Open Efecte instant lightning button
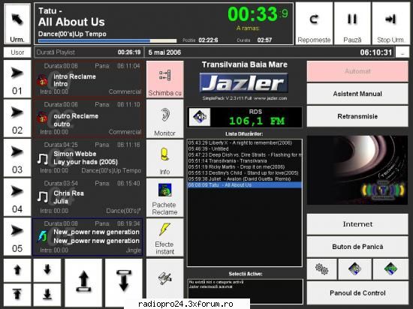Image resolution: width=413 pixels, height=309 pixels. tap(165, 237)
